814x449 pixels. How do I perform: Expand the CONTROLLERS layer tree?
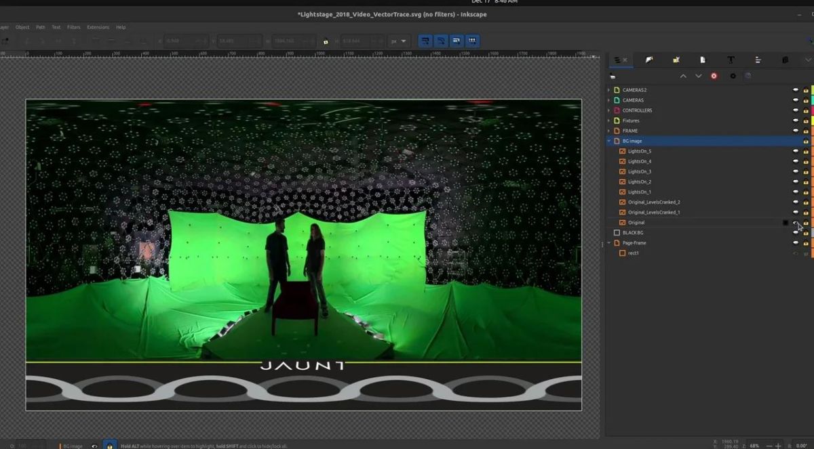point(608,110)
